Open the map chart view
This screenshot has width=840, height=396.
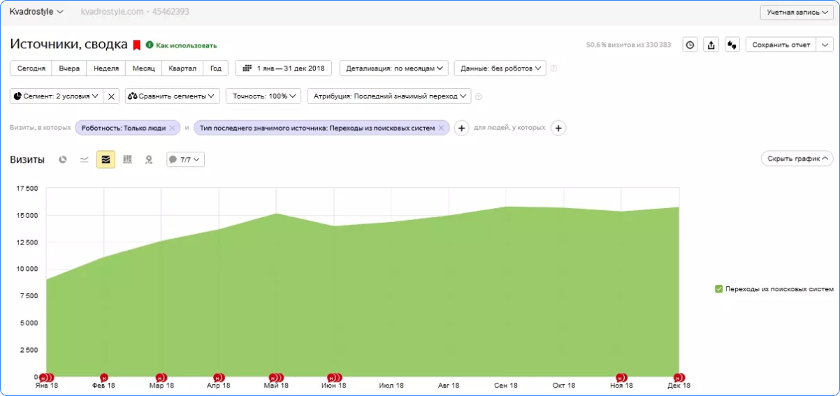(148, 160)
